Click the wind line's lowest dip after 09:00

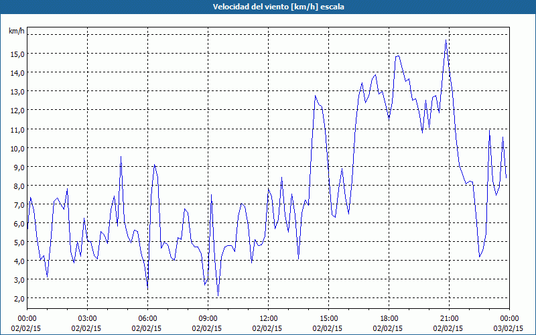point(218,295)
